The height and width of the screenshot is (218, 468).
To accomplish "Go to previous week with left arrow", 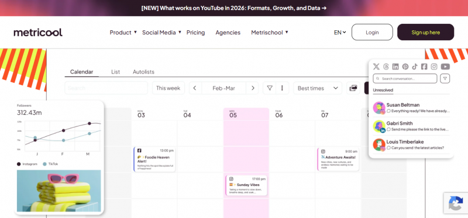I will pos(195,88).
